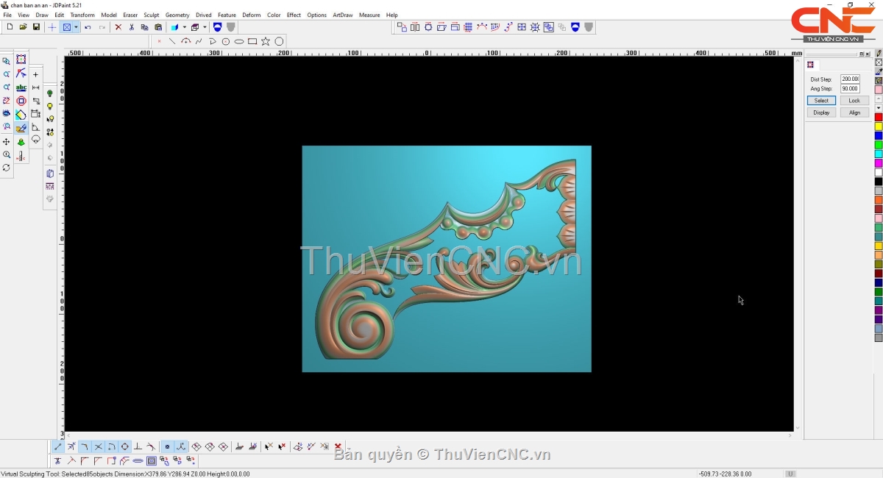Open dropdown next to blue 3D cube

pos(184,27)
